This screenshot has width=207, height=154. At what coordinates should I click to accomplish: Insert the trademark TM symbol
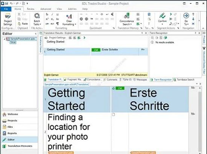[x=91, y=19]
